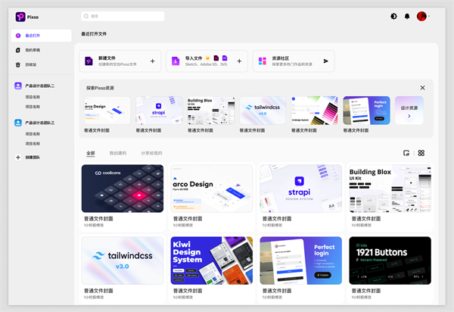Switch to the 我创建的 tab
454x312 pixels.
[118, 153]
